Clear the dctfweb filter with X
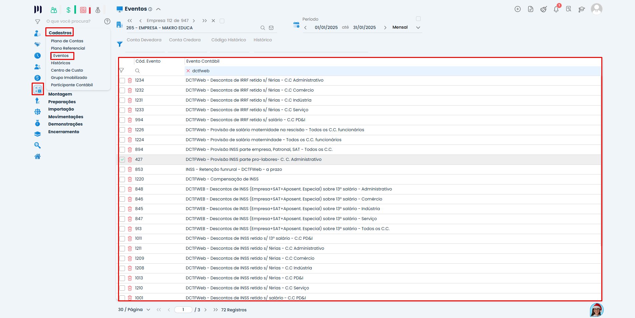Image resolution: width=635 pixels, height=318 pixels. coord(188,71)
